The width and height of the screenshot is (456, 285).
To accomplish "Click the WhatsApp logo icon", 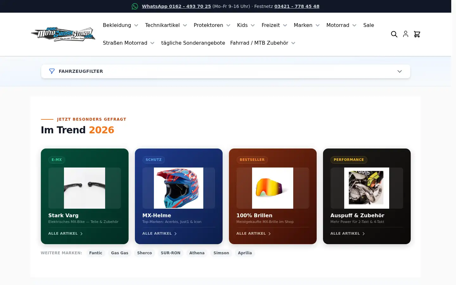I will [x=135, y=6].
